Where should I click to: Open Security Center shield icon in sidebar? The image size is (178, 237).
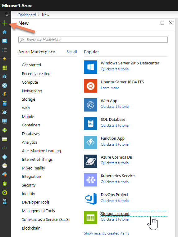pyautogui.click(x=5, y=184)
